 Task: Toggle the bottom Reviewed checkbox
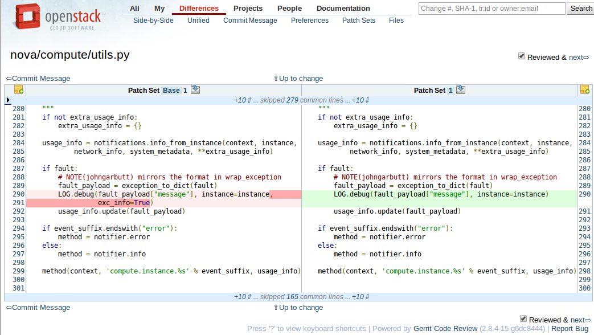523,318
